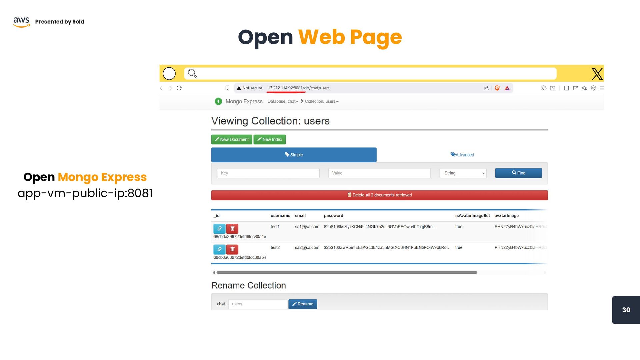Image resolution: width=640 pixels, height=360 pixels.
Task: Delete test1 row with trash icon
Action: coord(232,229)
